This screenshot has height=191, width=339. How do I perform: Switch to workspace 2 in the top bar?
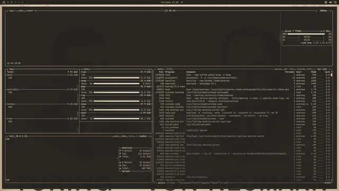[x=12, y=2]
